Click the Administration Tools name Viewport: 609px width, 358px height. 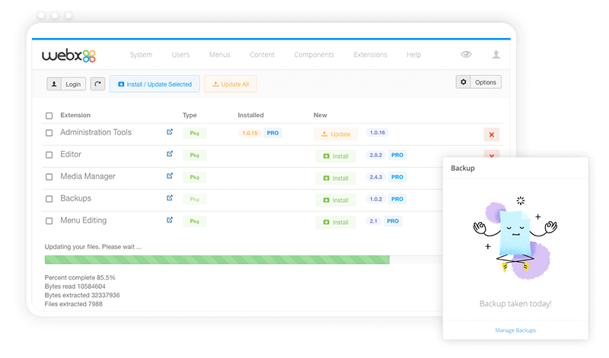[96, 132]
